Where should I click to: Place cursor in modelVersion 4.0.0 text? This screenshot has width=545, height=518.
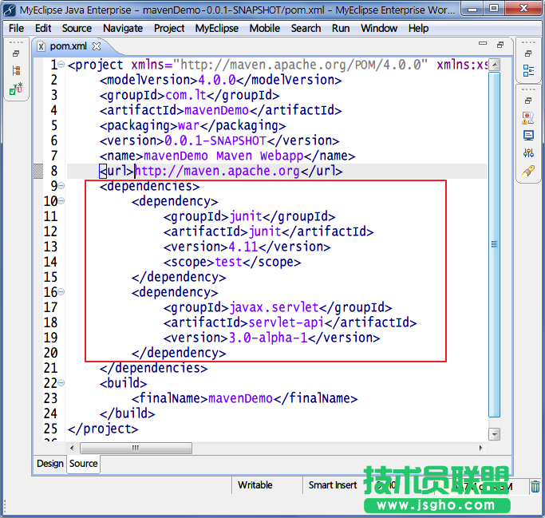point(217,80)
